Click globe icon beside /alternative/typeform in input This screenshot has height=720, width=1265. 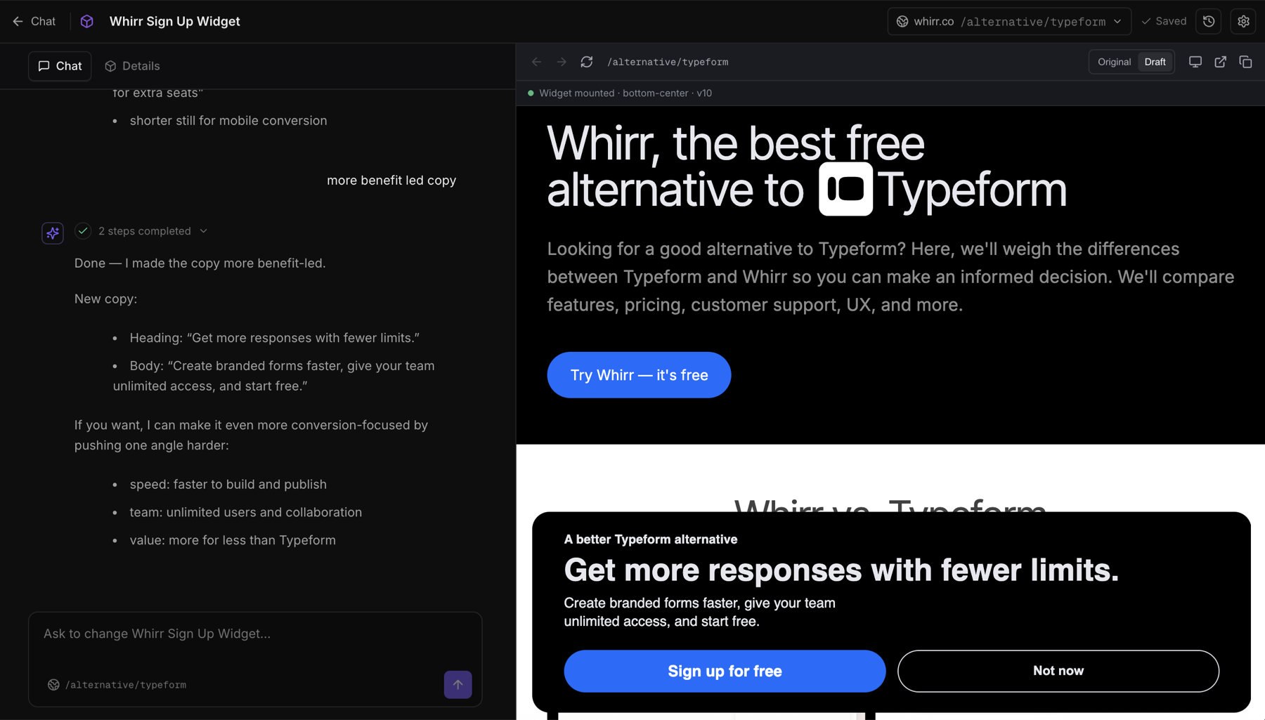(x=53, y=685)
